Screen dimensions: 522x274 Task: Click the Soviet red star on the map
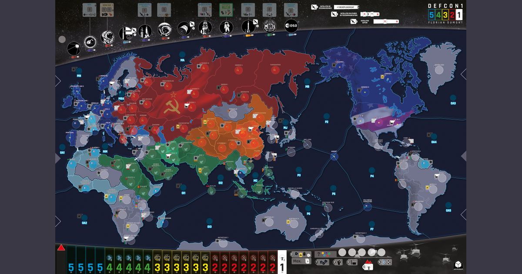(173, 94)
